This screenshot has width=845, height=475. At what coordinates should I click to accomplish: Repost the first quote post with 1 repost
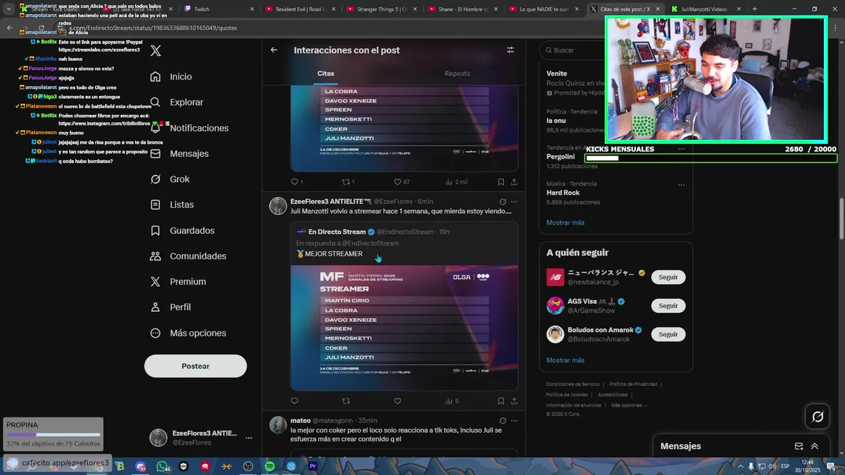click(348, 182)
